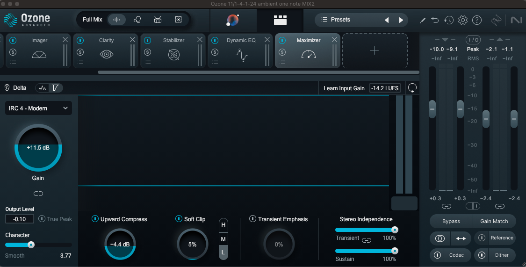This screenshot has width=526, height=267.
Task: Enable Transient Emphasis power toggle
Action: (x=252, y=219)
